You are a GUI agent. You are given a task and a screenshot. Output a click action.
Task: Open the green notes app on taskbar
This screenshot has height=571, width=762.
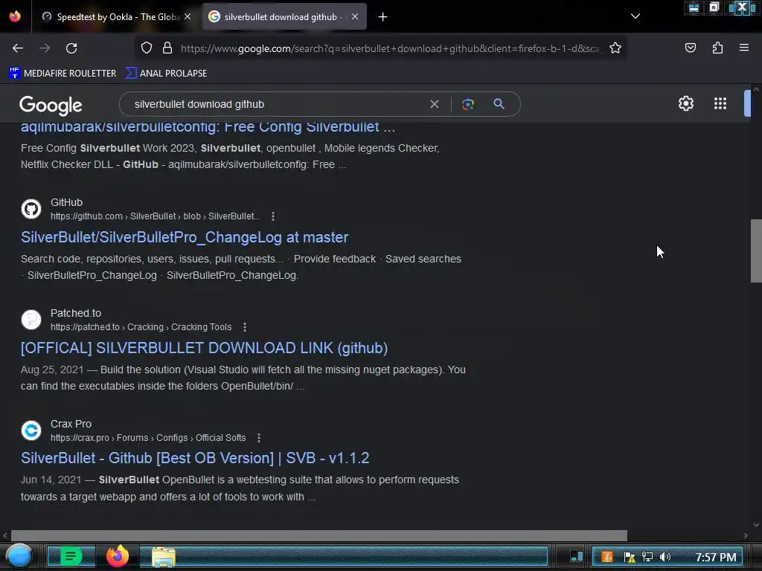click(x=71, y=556)
